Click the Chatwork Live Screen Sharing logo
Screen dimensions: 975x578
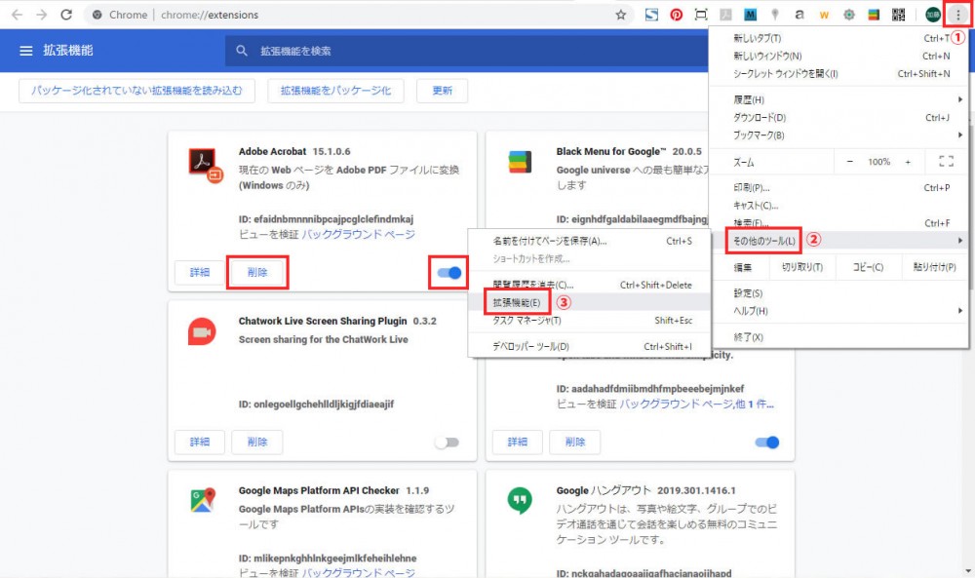tap(202, 332)
